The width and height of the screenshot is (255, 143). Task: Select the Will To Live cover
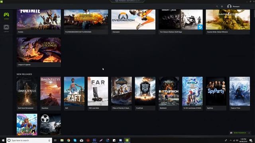pos(51,124)
